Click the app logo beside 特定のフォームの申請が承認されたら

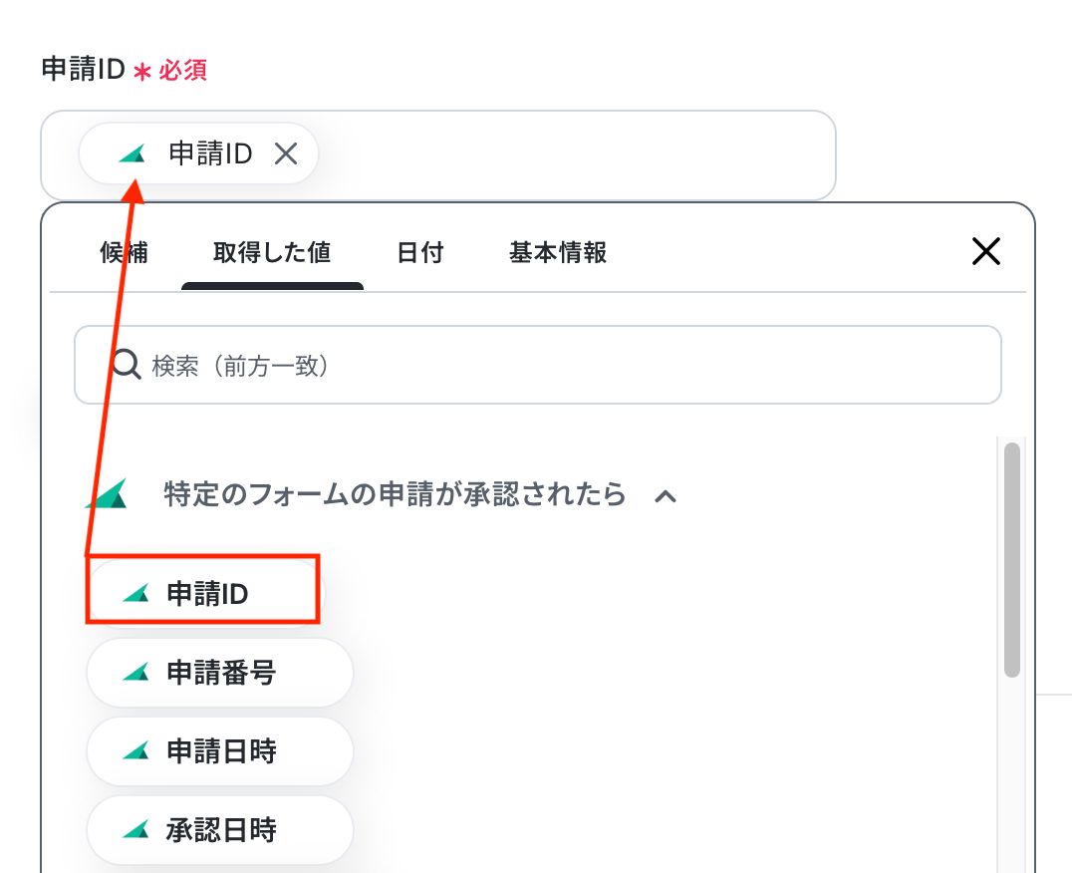click(x=108, y=493)
